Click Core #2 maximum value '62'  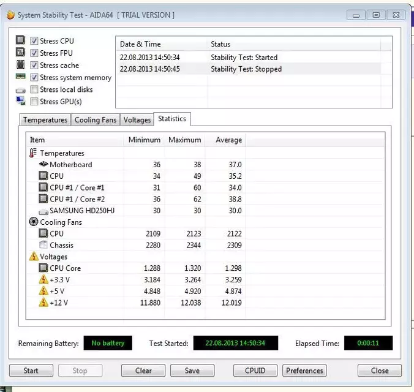coord(197,199)
